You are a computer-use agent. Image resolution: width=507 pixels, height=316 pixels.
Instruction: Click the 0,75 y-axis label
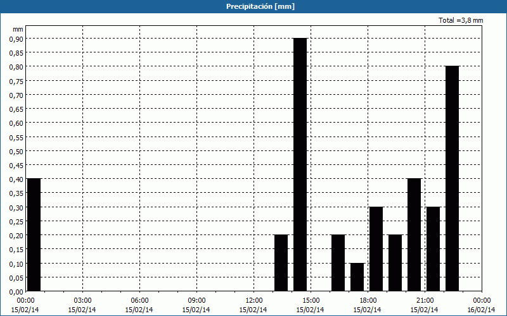coord(16,81)
